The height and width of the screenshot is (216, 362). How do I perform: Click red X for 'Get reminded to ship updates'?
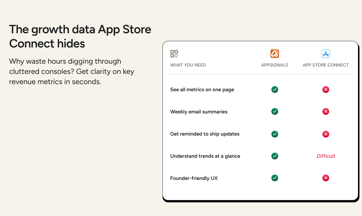coord(326,134)
